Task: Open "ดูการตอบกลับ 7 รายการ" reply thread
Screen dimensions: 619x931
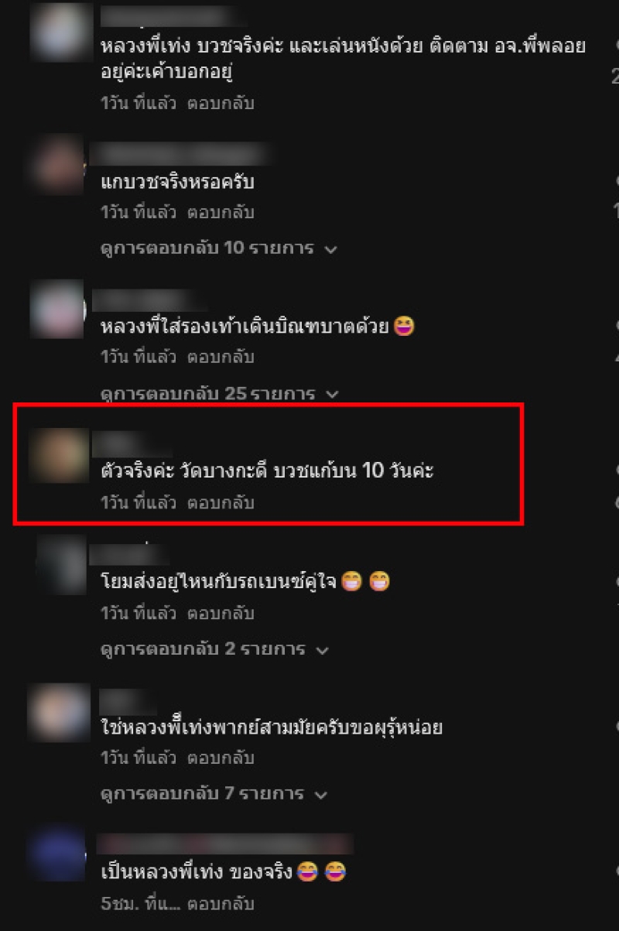Action: pos(214,794)
